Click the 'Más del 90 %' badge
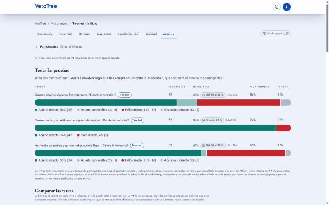 pos(212,120)
